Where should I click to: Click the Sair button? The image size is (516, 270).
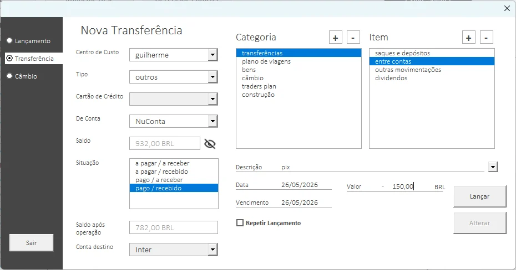click(31, 243)
